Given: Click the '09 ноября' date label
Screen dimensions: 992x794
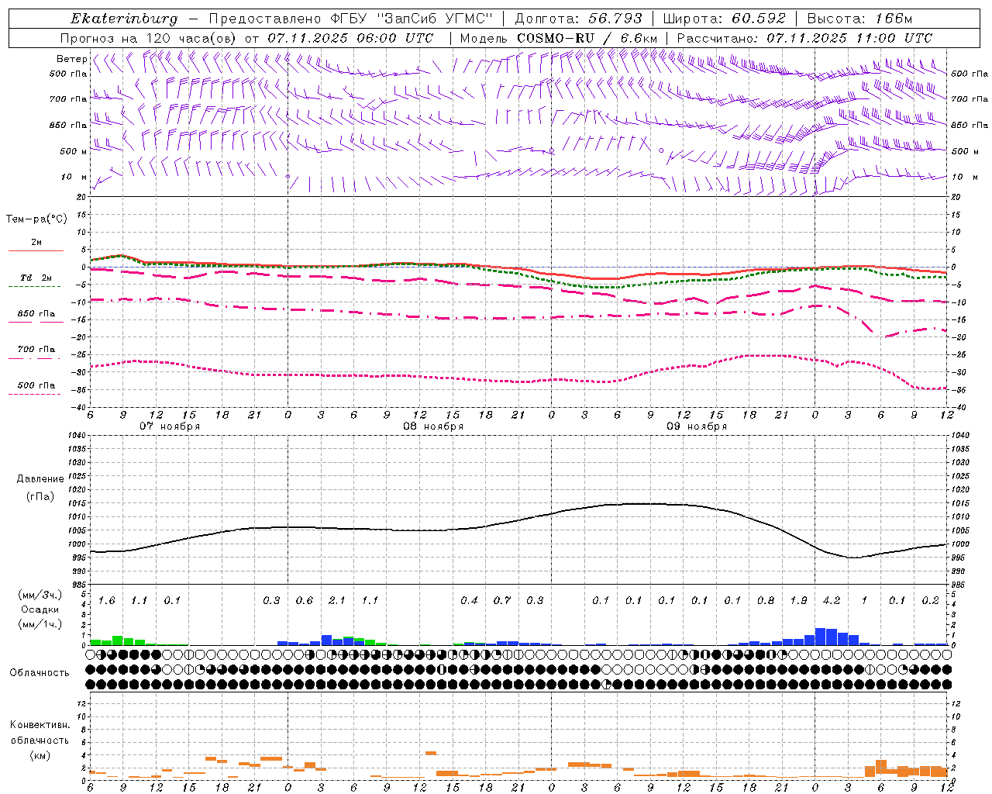Looking at the screenshot, I should coord(697,426).
